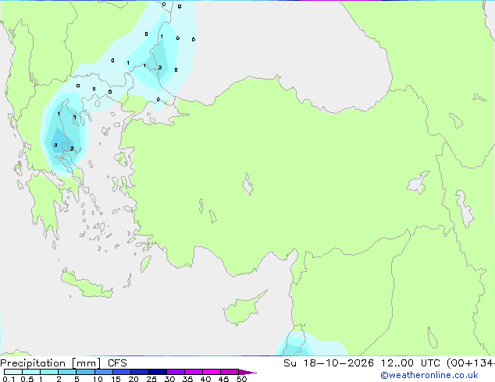Click the "3" precipitation value over Greece

point(55,145)
